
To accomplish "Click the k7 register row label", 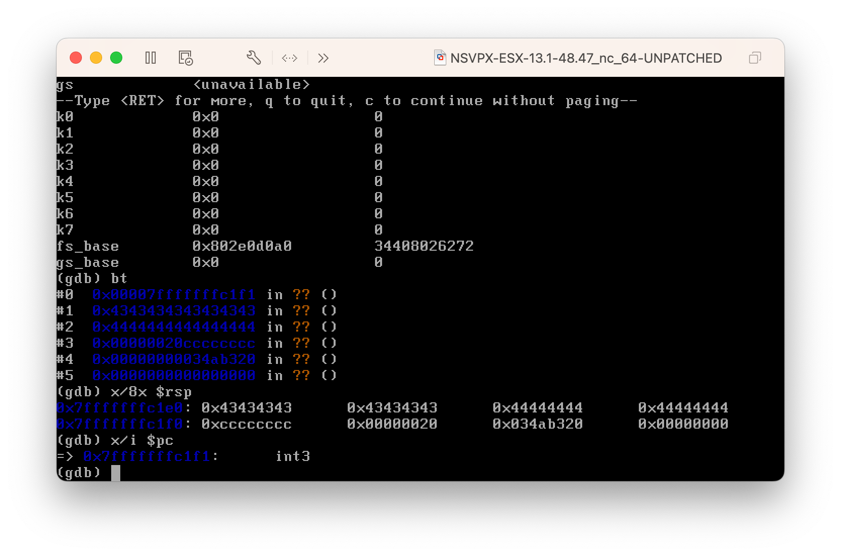I will point(65,230).
